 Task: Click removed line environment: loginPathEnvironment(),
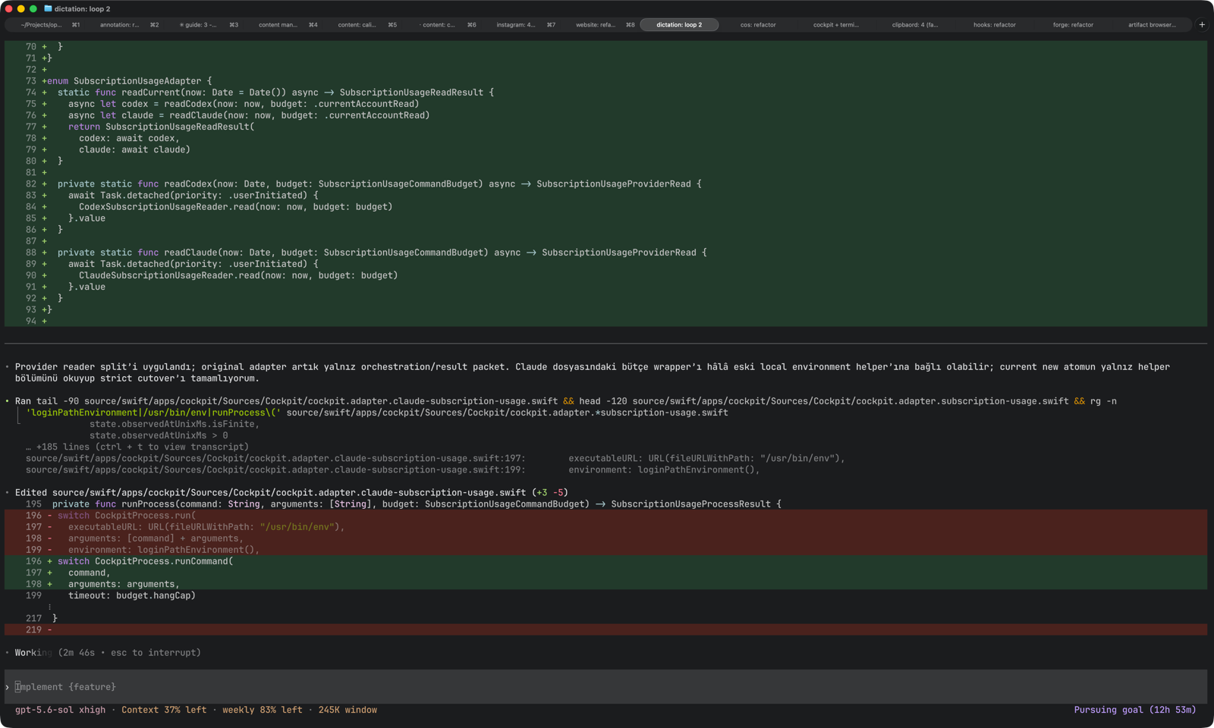[x=164, y=550]
